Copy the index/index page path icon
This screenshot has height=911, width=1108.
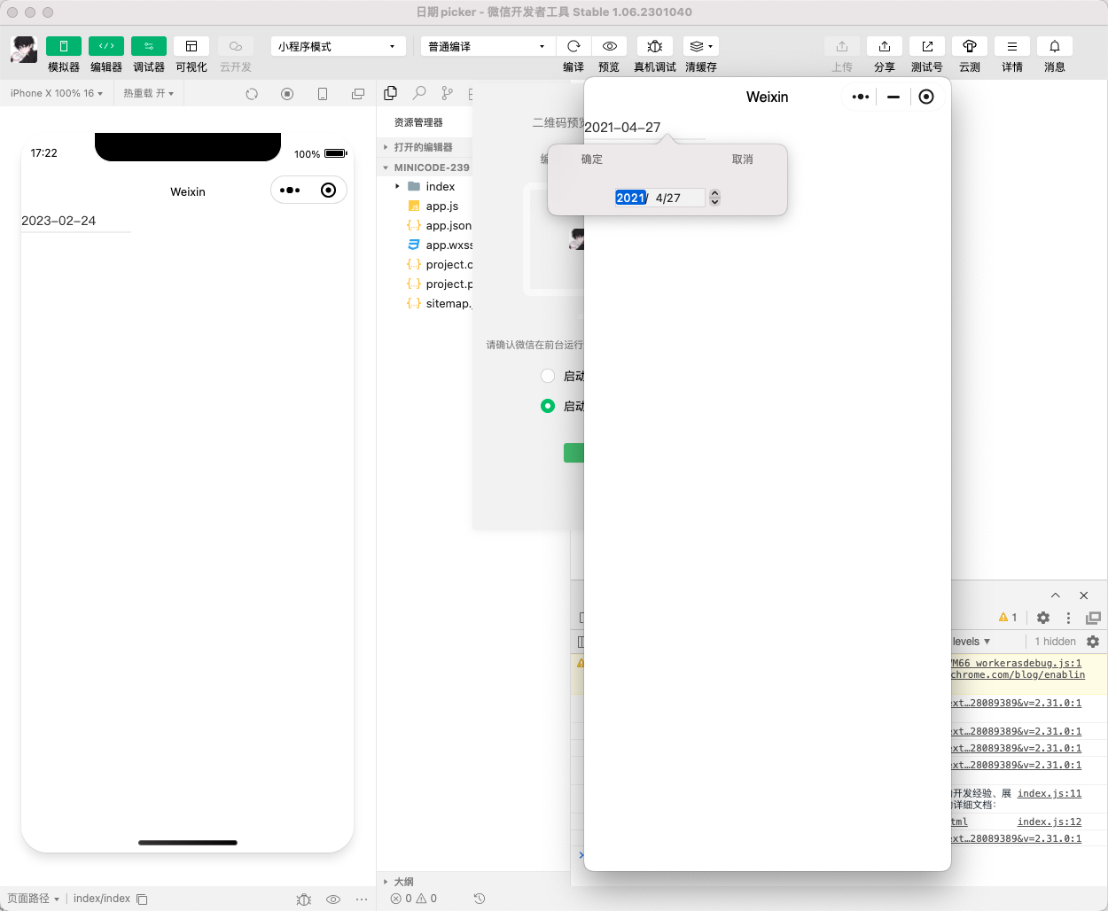142,899
